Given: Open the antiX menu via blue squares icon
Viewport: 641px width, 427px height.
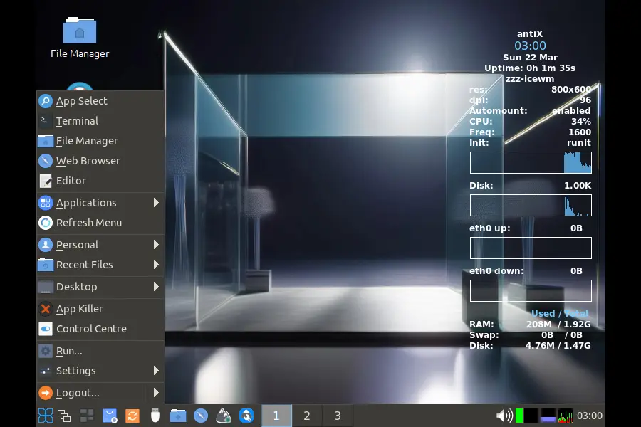Looking at the screenshot, I should 46,416.
